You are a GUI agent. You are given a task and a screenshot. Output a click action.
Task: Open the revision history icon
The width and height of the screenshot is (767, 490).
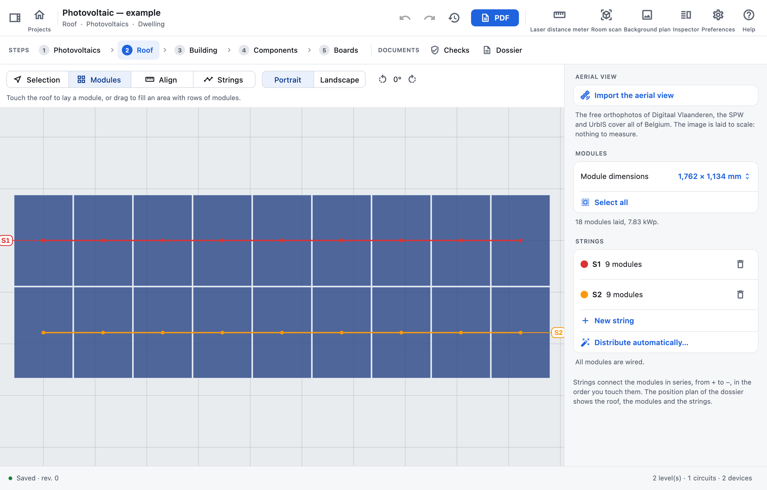click(454, 18)
